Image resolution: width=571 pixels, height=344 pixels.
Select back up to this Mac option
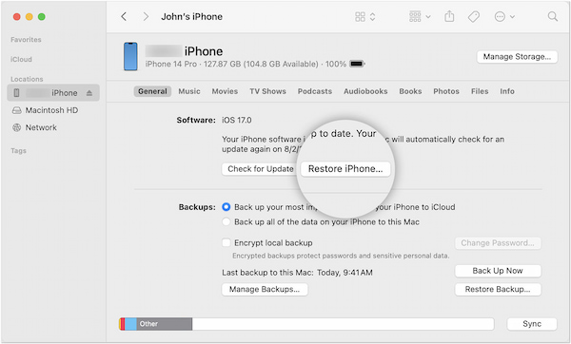(226, 221)
